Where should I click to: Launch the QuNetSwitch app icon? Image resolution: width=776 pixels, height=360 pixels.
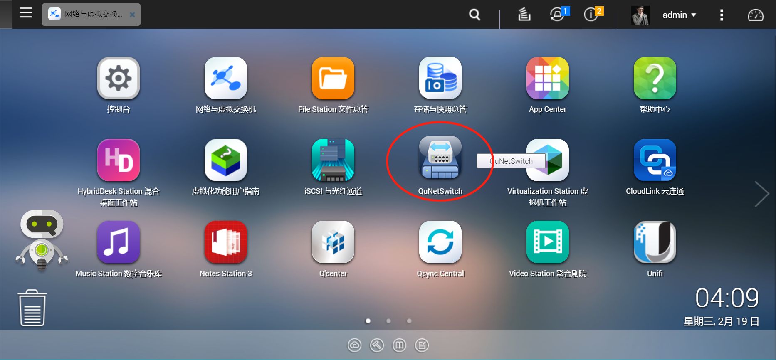[x=440, y=158]
